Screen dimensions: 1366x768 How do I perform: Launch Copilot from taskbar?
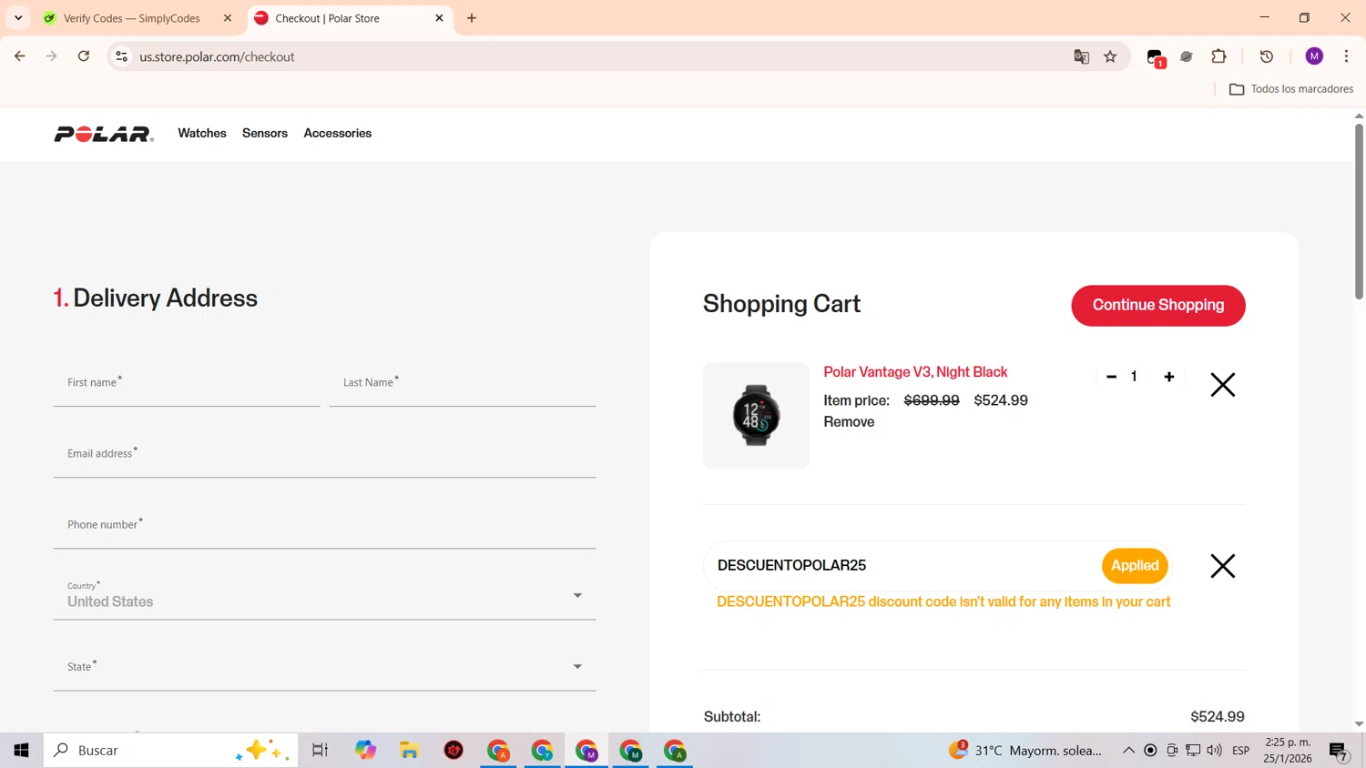click(365, 751)
